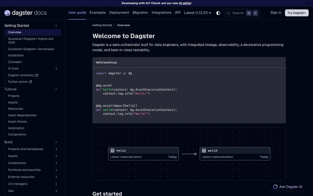Click the external link icon beside Dagster University
Viewport: 313px width, 196px height.
click(36, 75)
